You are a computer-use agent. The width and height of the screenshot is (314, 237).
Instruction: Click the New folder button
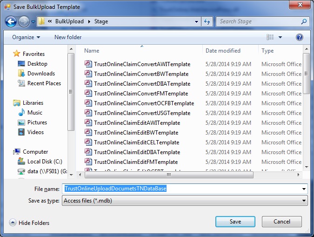(x=68, y=37)
